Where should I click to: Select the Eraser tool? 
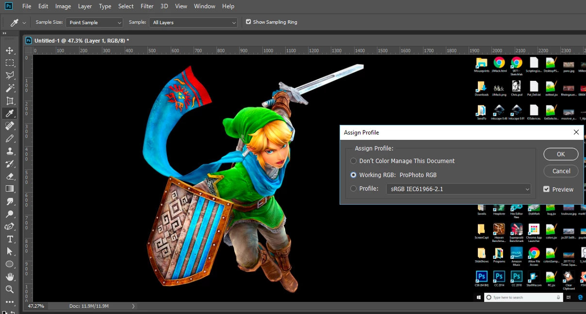[10, 176]
